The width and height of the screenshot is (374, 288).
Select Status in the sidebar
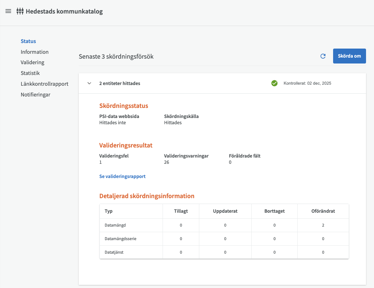(x=28, y=41)
